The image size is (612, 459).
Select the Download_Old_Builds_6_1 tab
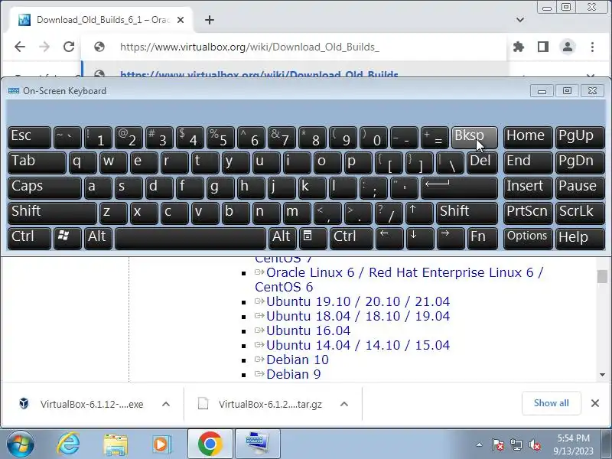pyautogui.click(x=101, y=20)
